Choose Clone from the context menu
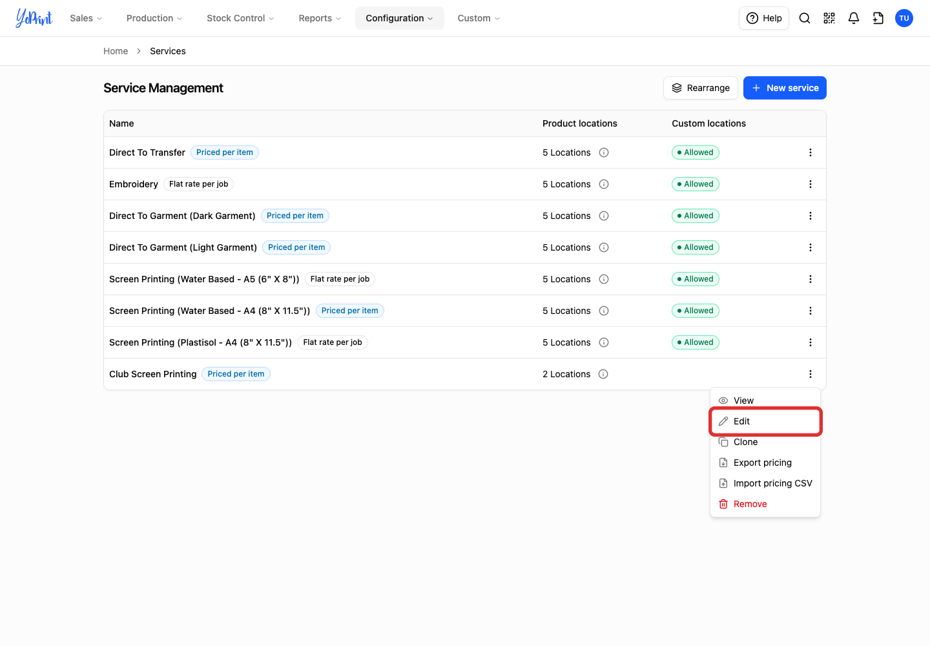930x646 pixels. [765, 442]
